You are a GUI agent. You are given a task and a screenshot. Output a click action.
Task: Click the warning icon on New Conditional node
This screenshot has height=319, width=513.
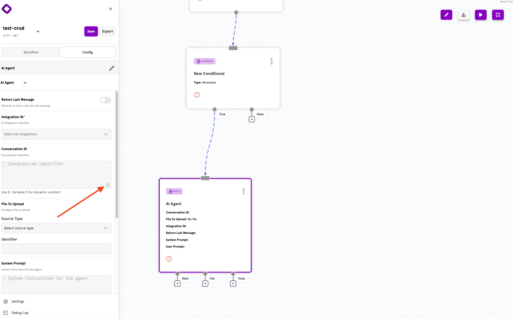click(197, 95)
